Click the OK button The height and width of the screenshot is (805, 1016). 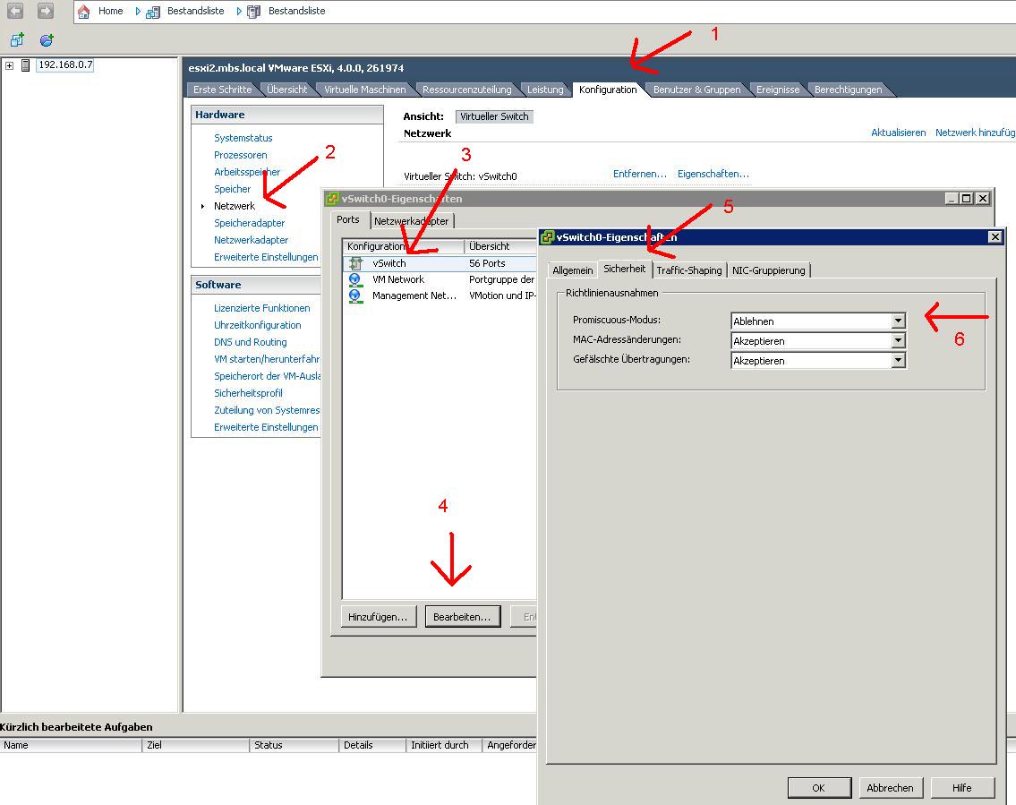(x=818, y=787)
